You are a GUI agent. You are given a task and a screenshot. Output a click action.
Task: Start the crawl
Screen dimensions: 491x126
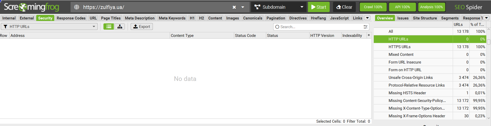pyautogui.click(x=319, y=7)
